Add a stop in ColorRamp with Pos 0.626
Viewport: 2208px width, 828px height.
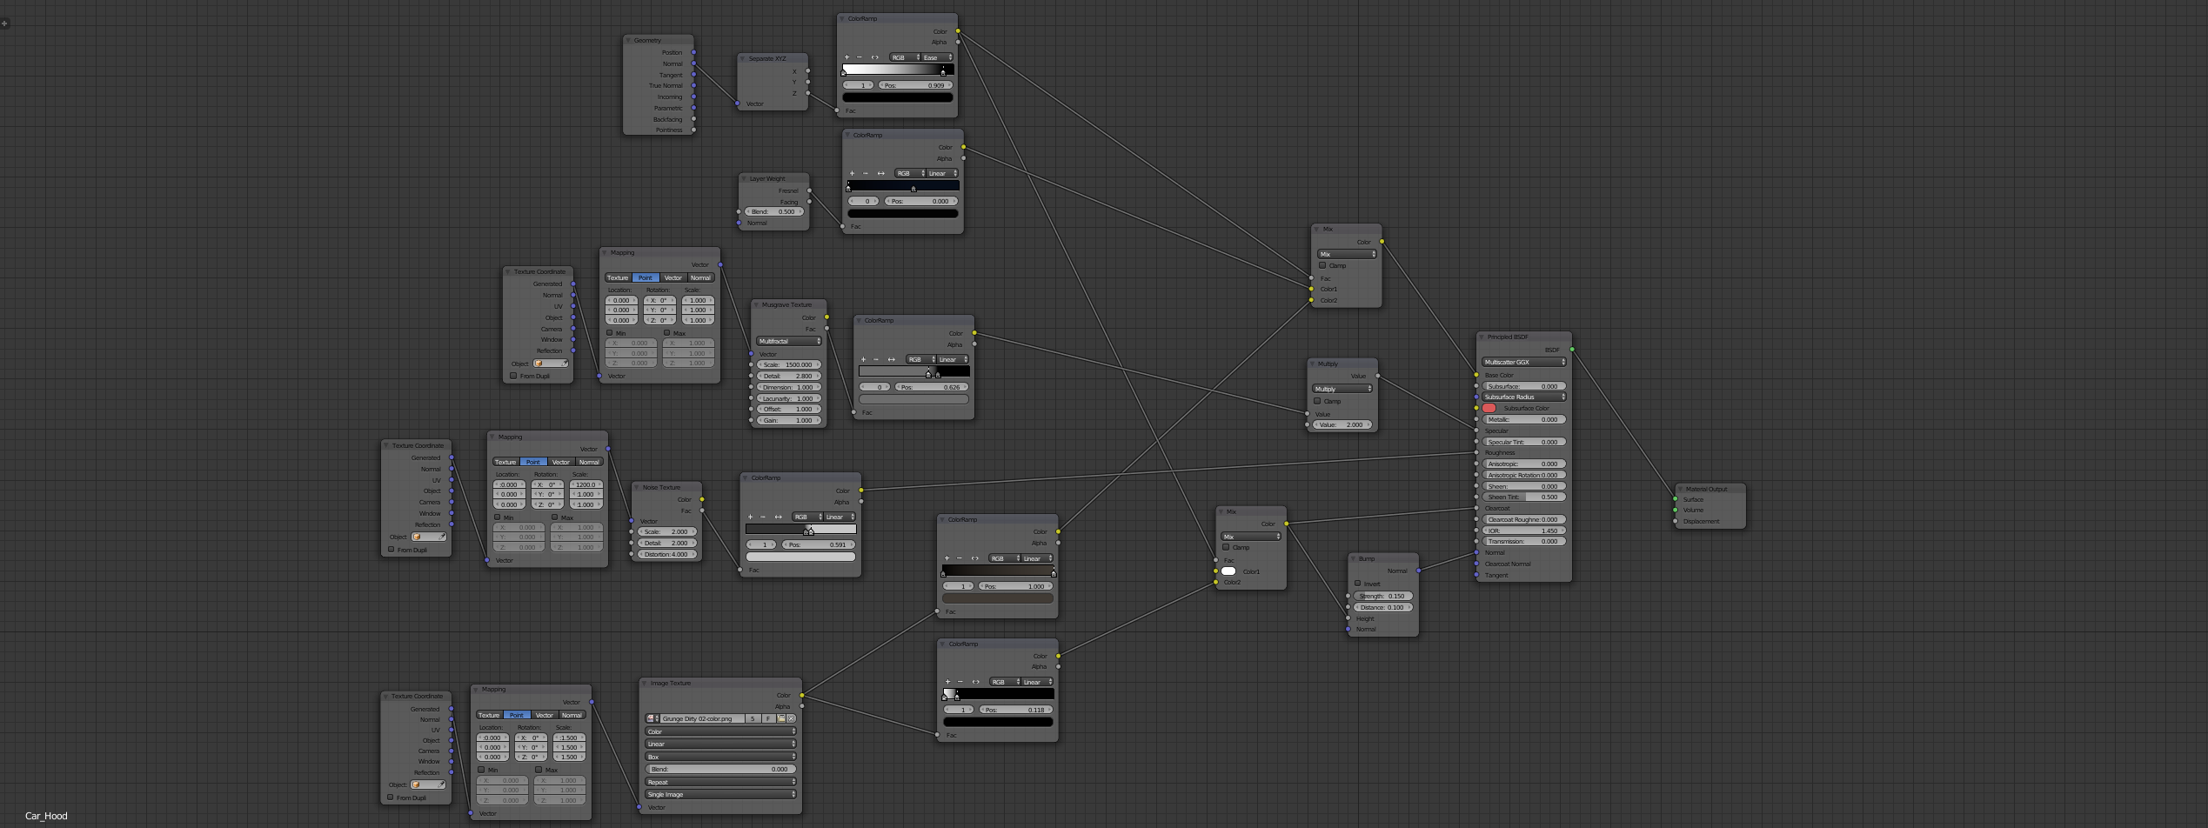coord(863,359)
